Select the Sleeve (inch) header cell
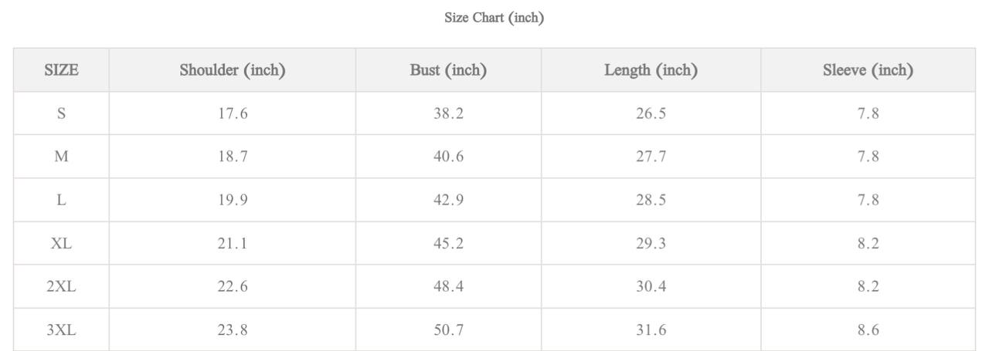 (x=868, y=70)
